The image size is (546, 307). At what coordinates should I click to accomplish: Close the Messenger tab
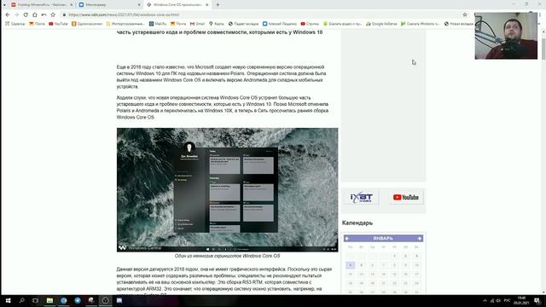coord(139,5)
